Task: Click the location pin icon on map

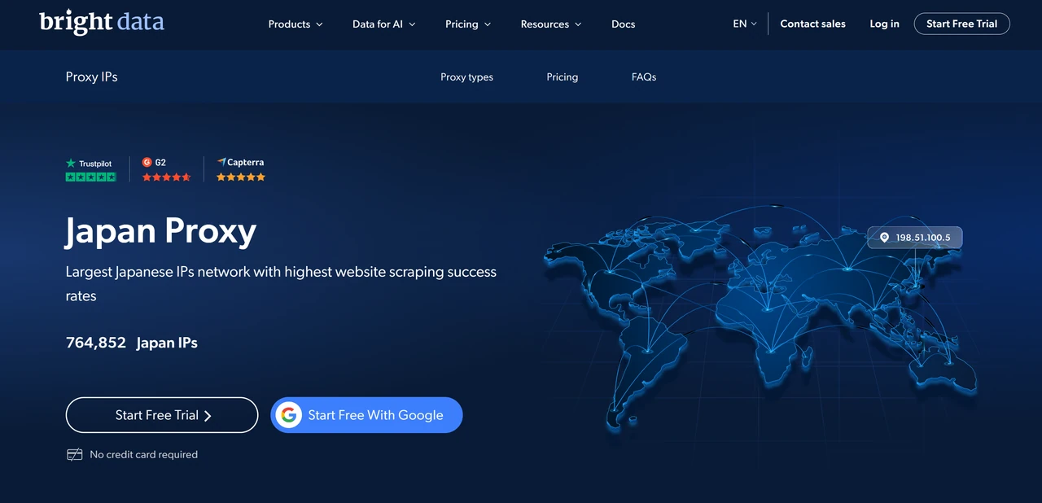Action: 884,238
